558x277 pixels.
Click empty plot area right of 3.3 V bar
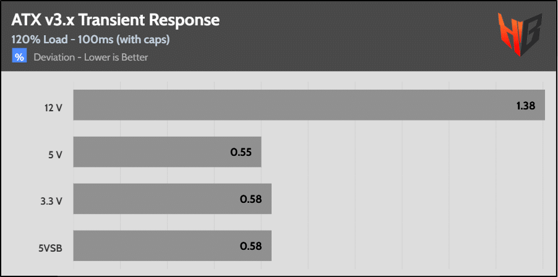(x=408, y=199)
